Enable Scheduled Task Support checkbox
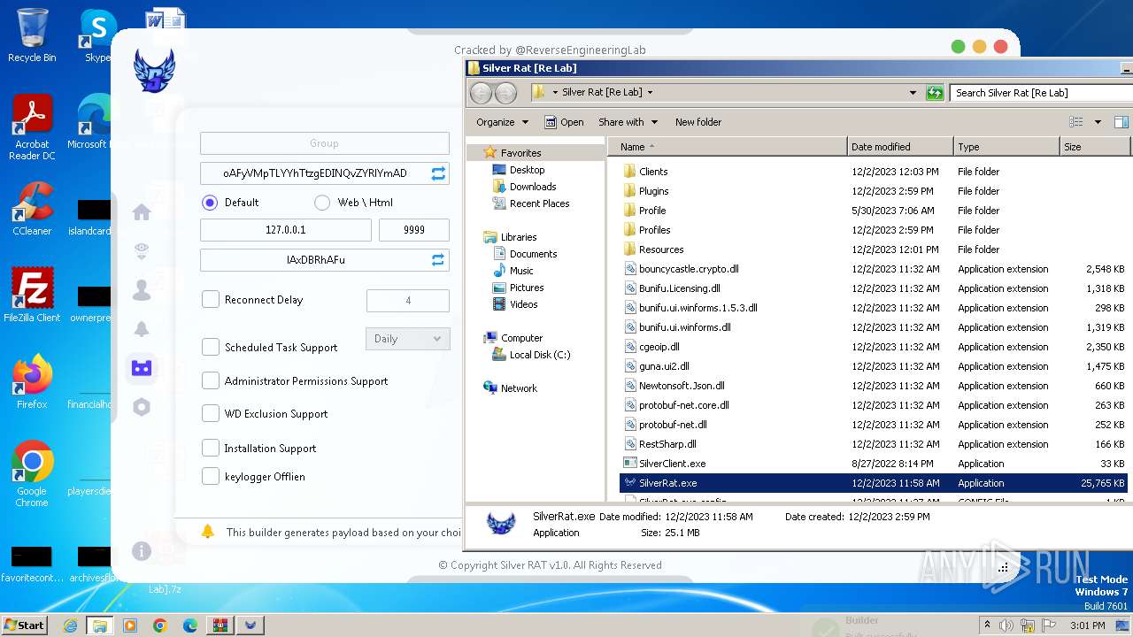This screenshot has width=1133, height=637. pos(211,347)
